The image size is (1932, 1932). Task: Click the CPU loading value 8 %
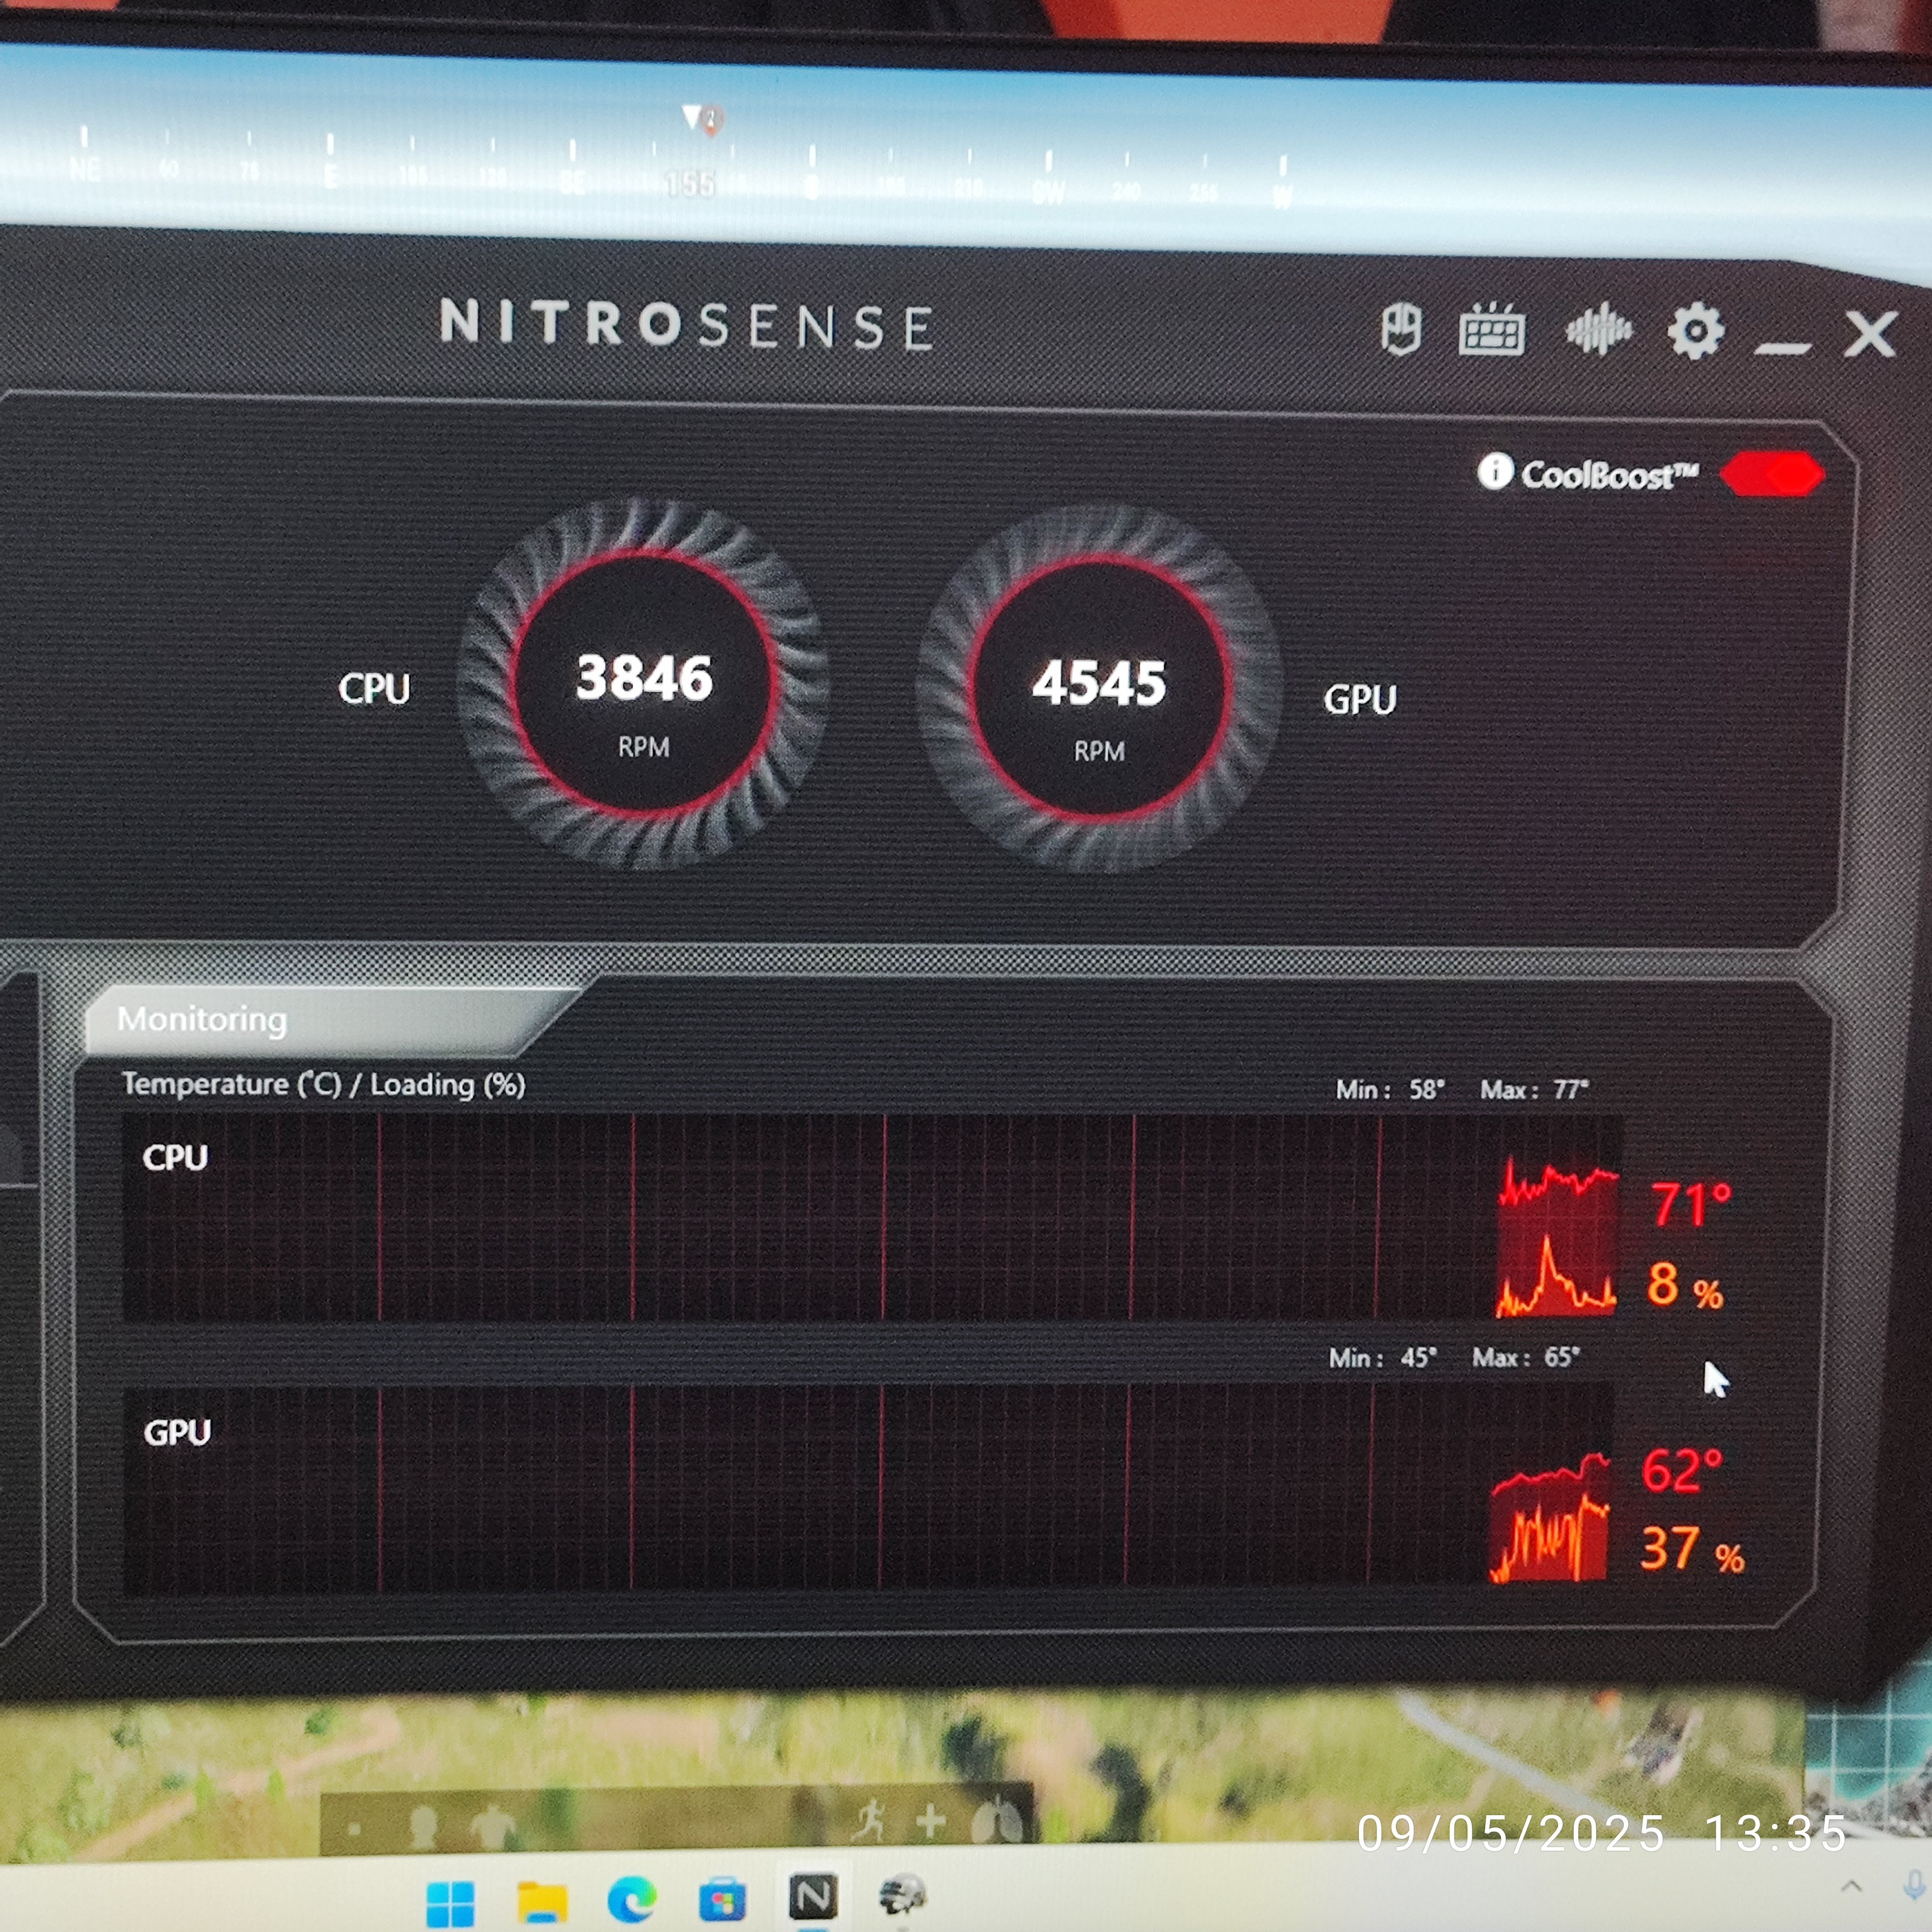(x=1685, y=1286)
